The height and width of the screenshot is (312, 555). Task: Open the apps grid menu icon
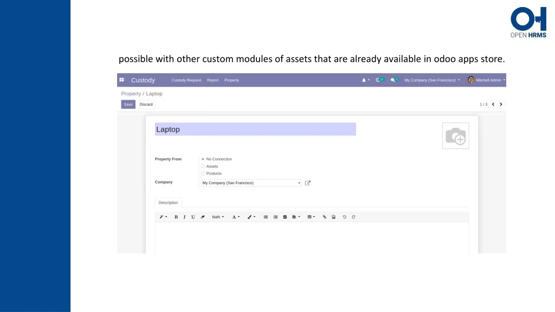pos(121,80)
